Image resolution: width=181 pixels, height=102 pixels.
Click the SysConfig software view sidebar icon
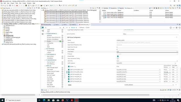tap(43, 27)
